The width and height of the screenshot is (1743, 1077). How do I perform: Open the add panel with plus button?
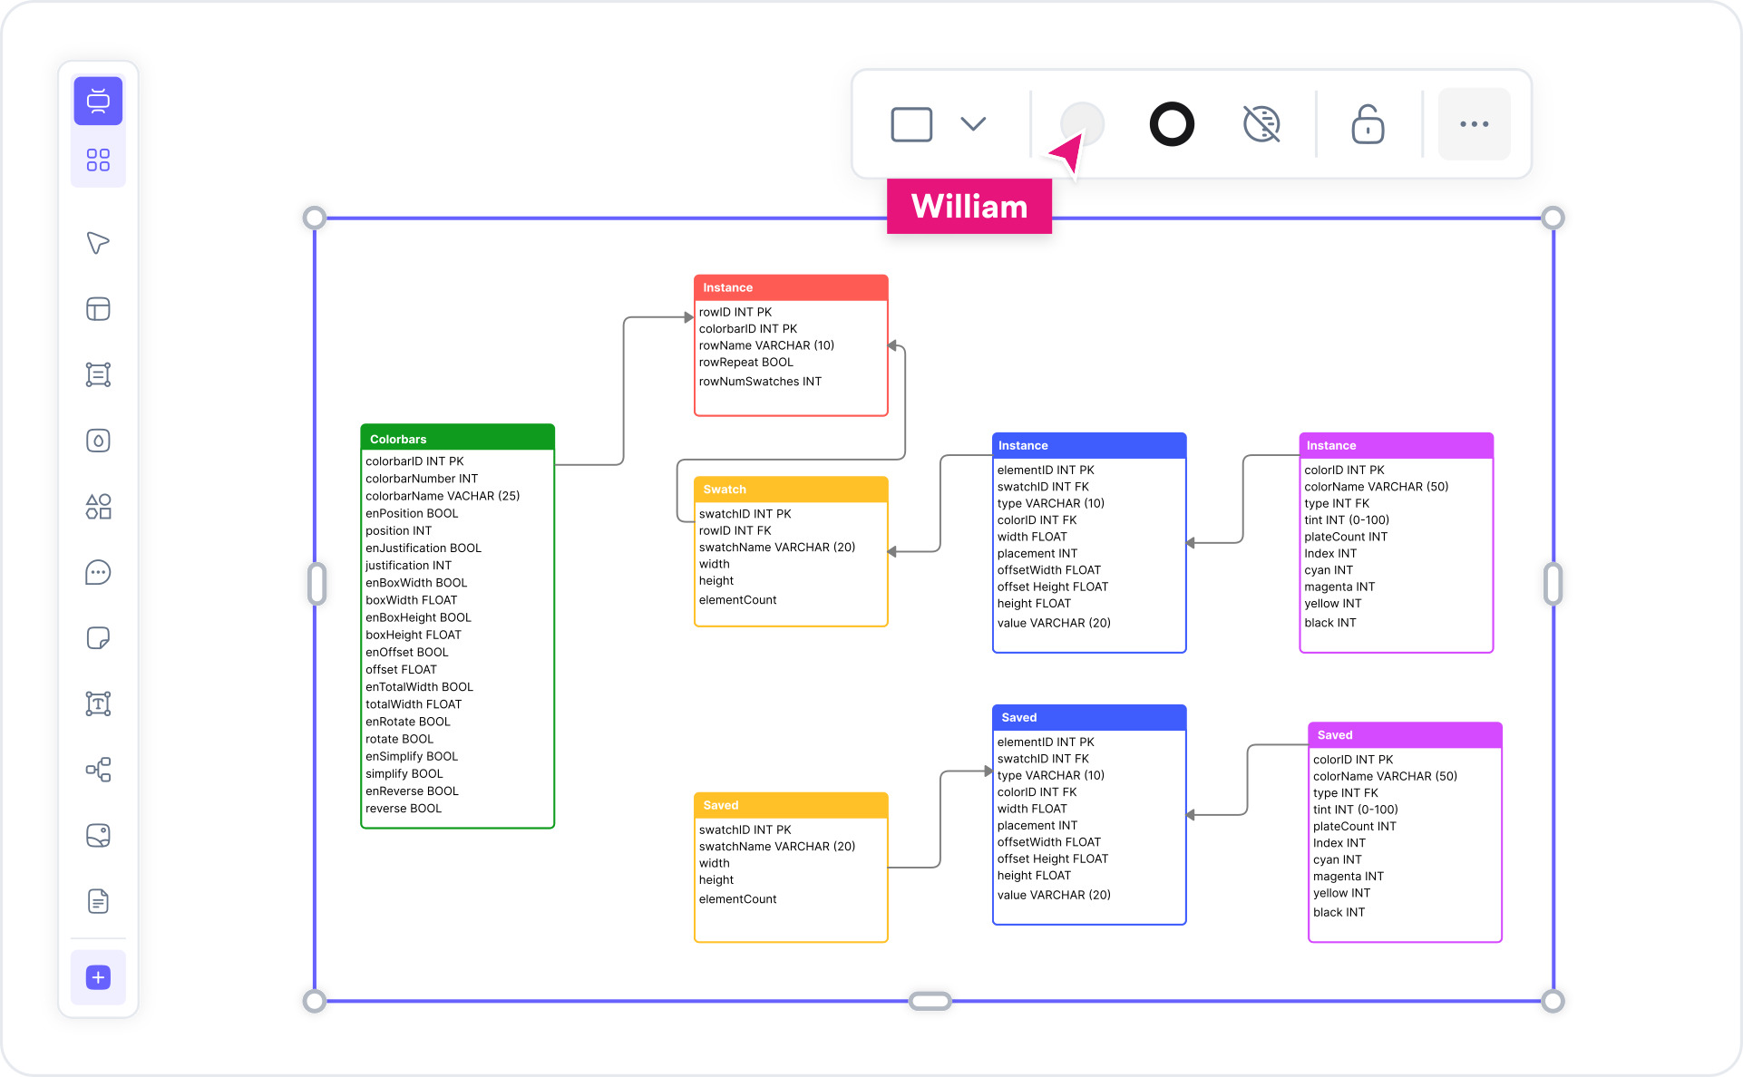point(98,977)
